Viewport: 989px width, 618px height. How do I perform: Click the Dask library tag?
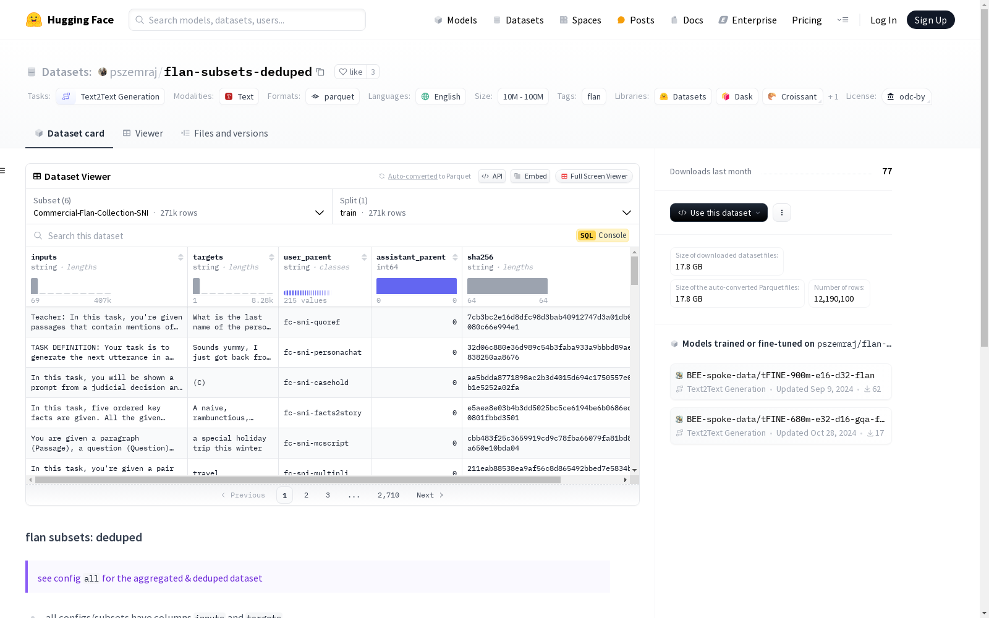tap(737, 96)
